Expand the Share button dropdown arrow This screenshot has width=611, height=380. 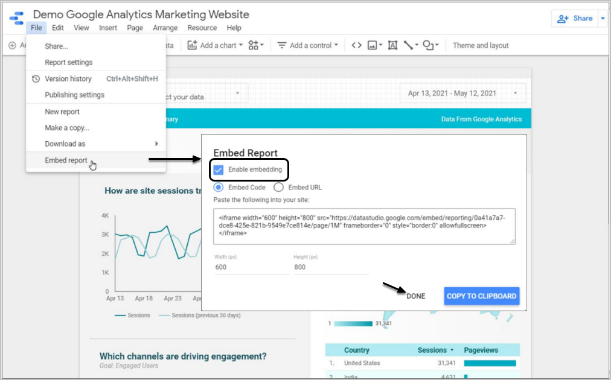pos(603,19)
